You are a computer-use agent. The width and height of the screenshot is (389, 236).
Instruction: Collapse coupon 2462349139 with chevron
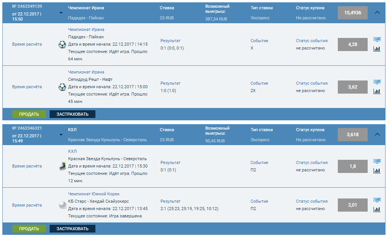click(x=377, y=12)
